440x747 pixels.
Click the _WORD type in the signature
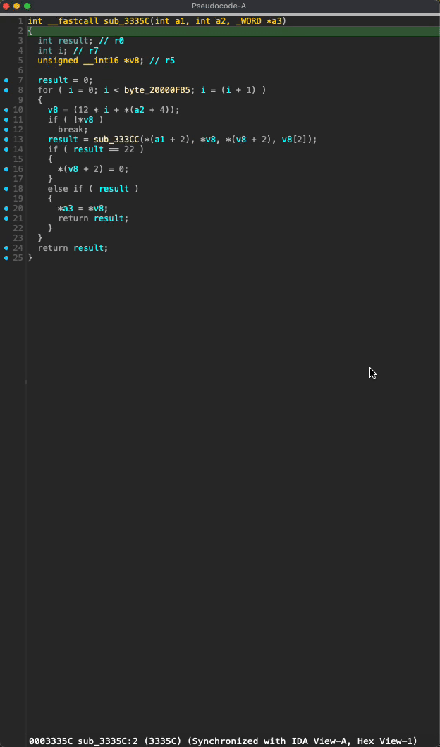click(x=247, y=21)
